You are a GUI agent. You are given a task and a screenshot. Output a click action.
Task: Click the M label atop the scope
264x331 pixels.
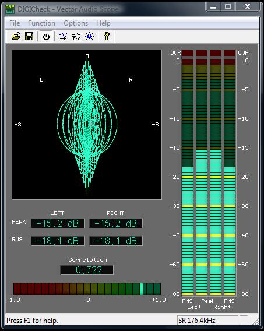(87, 56)
